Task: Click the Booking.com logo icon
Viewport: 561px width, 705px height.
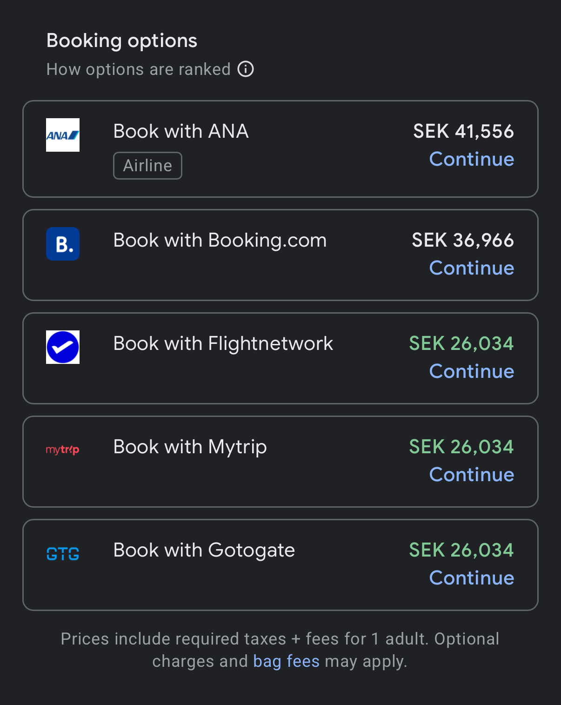Action: click(x=63, y=244)
